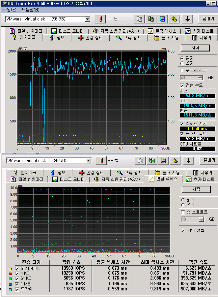Toggle 버스트 속도 checkbox

(182, 134)
